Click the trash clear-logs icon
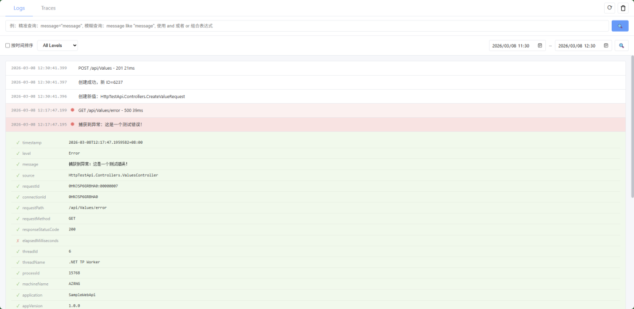The image size is (634, 309). (x=623, y=8)
